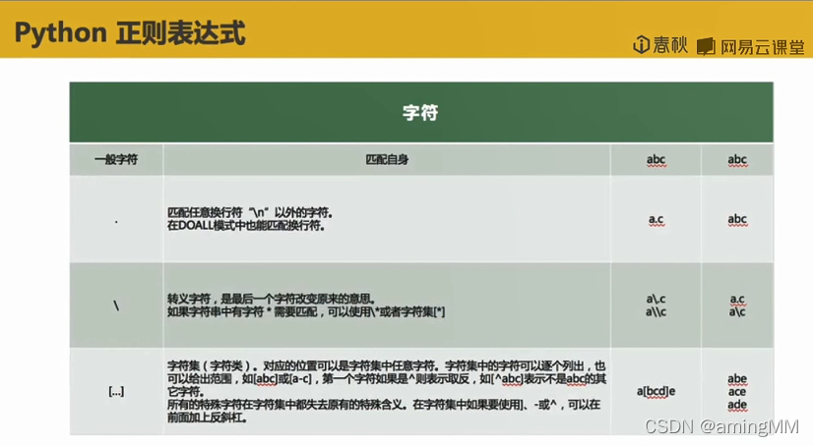Select the line starting '如果字符串中有字符 *'

306,312
